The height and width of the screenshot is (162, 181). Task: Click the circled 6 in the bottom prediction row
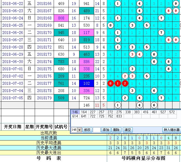(154, 105)
